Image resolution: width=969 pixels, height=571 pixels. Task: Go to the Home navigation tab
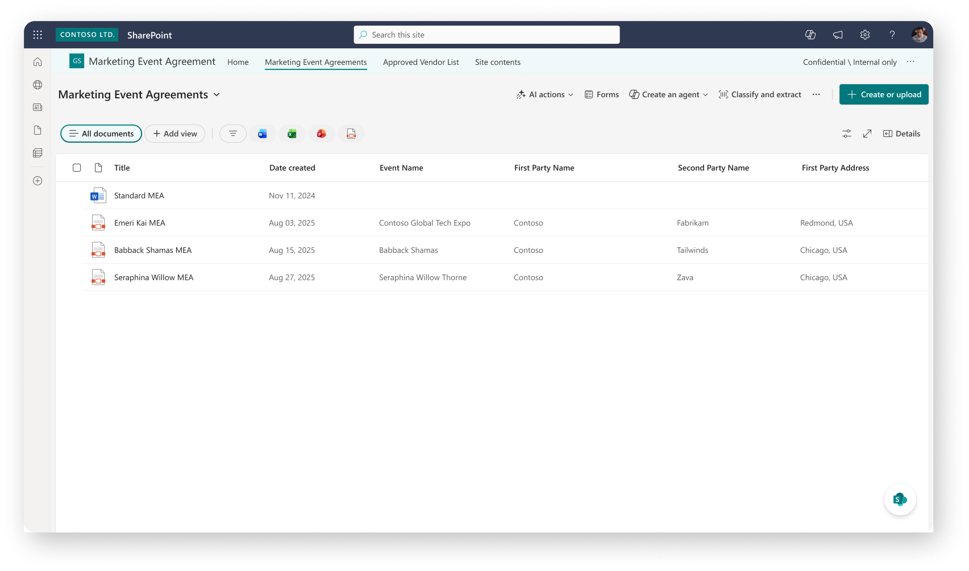(238, 62)
